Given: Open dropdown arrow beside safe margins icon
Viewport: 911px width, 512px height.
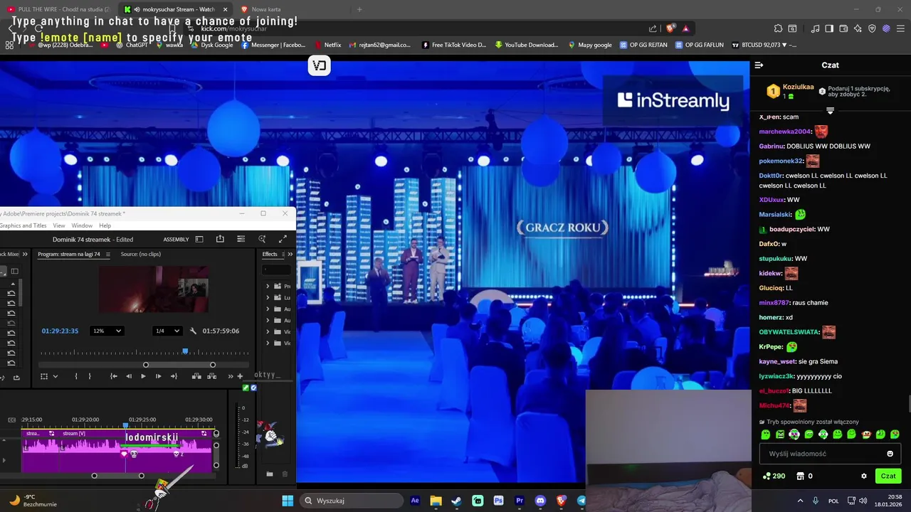Looking at the screenshot, I should [56, 376].
